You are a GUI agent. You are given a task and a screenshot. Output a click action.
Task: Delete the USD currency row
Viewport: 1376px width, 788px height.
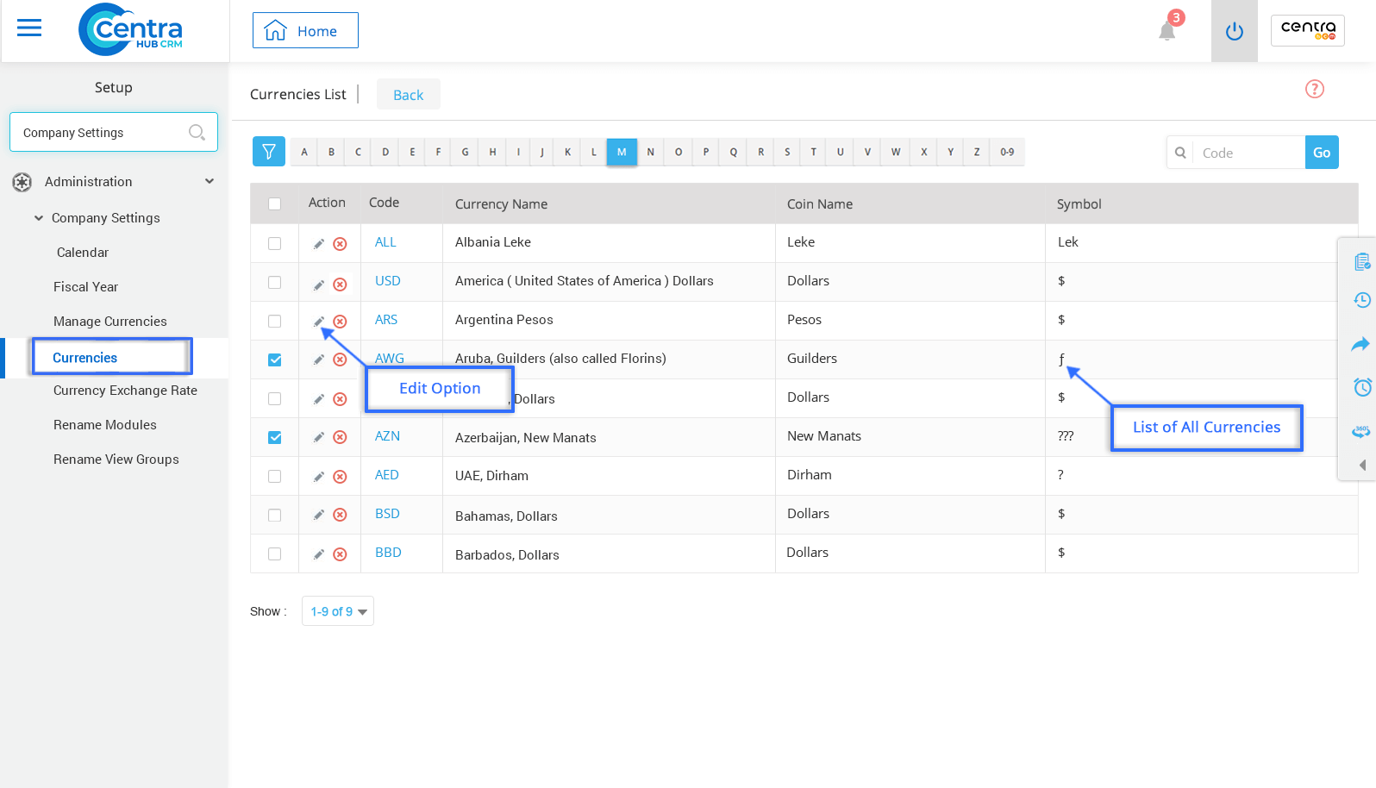click(x=341, y=285)
